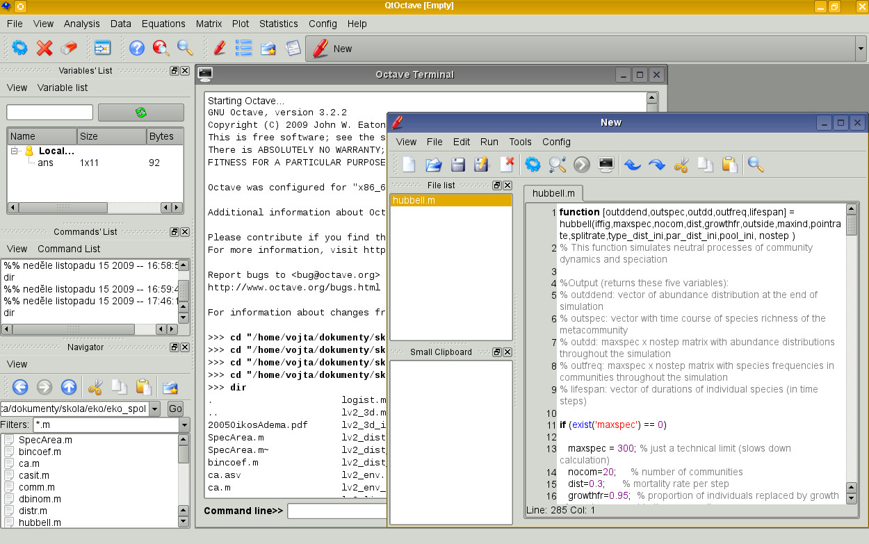The height and width of the screenshot is (544, 869).
Task: Undo with the blue left arrow in editor
Action: pyautogui.click(x=632, y=165)
